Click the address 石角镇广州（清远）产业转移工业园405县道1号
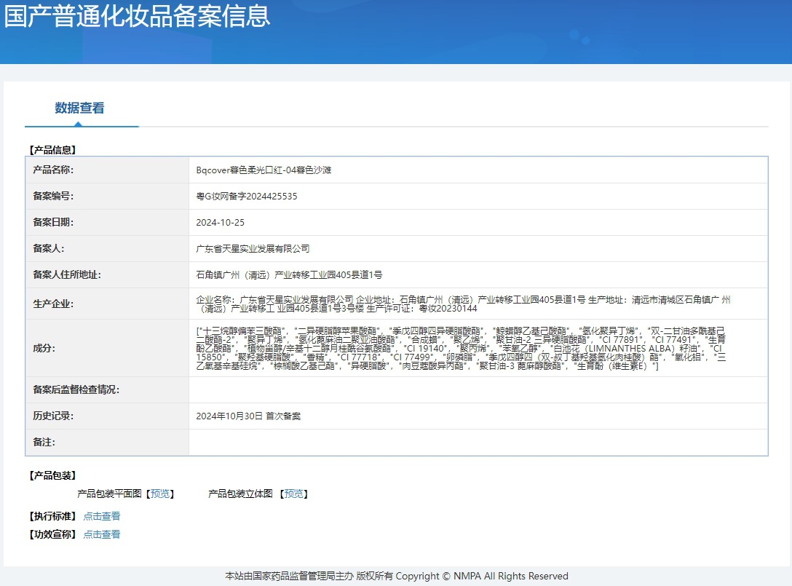Image resolution: width=792 pixels, height=586 pixels. (x=289, y=275)
